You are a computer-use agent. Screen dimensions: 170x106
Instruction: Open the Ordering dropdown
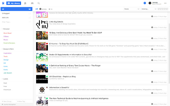(x=148, y=9)
